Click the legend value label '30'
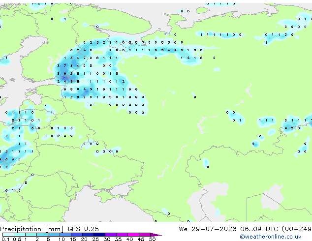The width and height of the screenshot is (312, 241). point(107,239)
